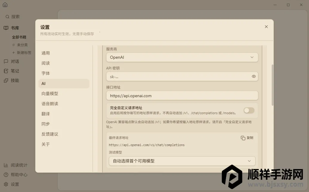Close the settings dialog with X
The width and height of the screenshot is (309, 192).
click(266, 27)
